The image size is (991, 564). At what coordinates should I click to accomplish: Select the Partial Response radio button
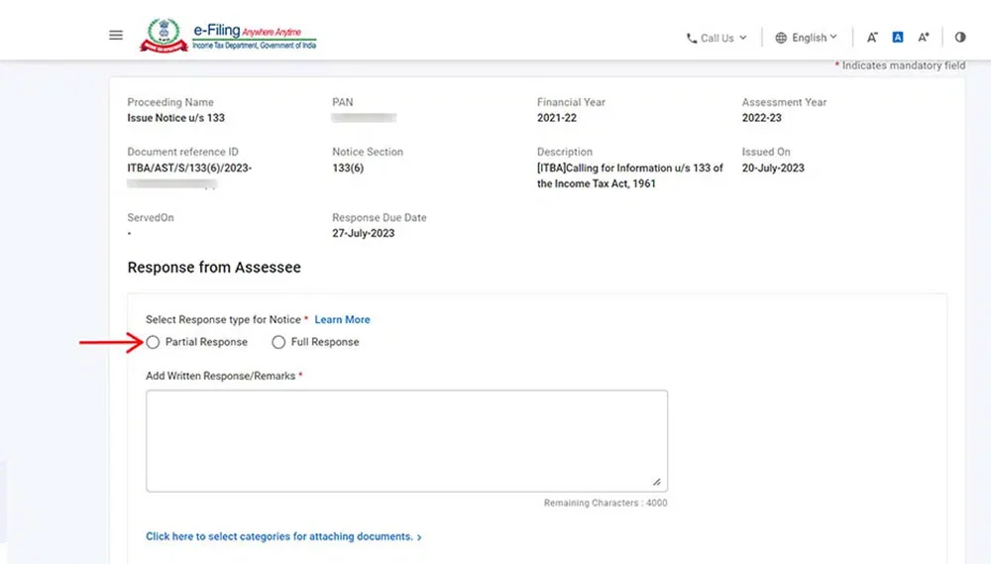click(153, 342)
